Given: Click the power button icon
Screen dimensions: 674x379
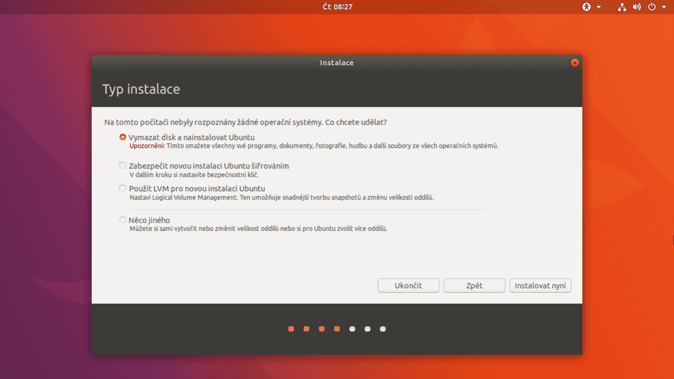Looking at the screenshot, I should [650, 7].
